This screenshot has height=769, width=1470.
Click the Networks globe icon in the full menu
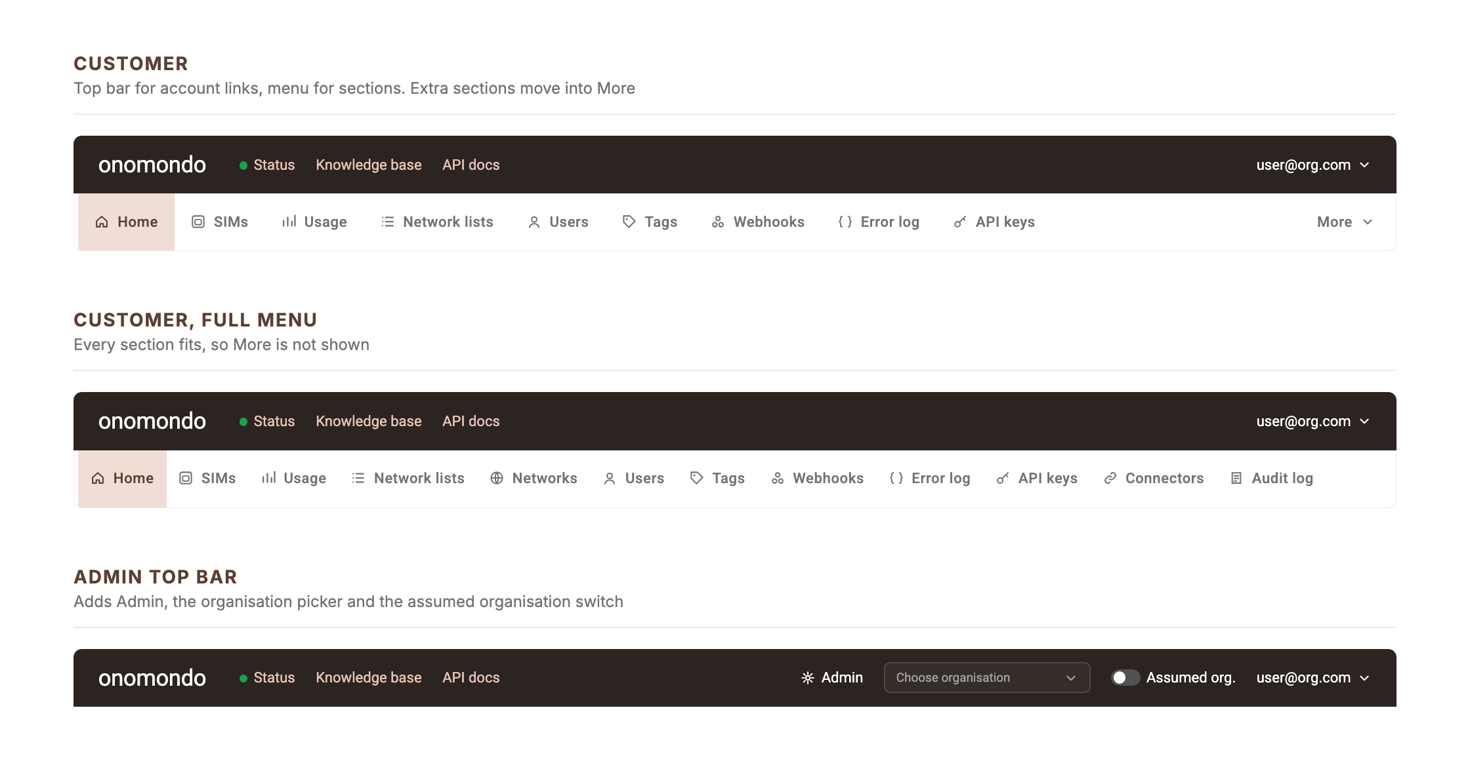(497, 479)
